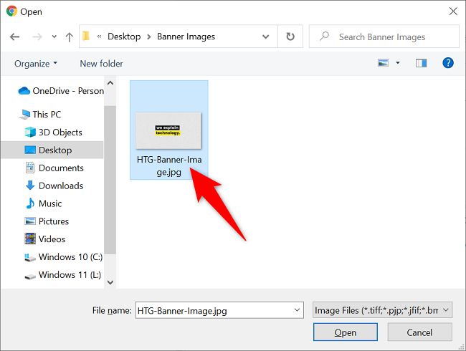Open Music in the sidebar

[x=44, y=203]
